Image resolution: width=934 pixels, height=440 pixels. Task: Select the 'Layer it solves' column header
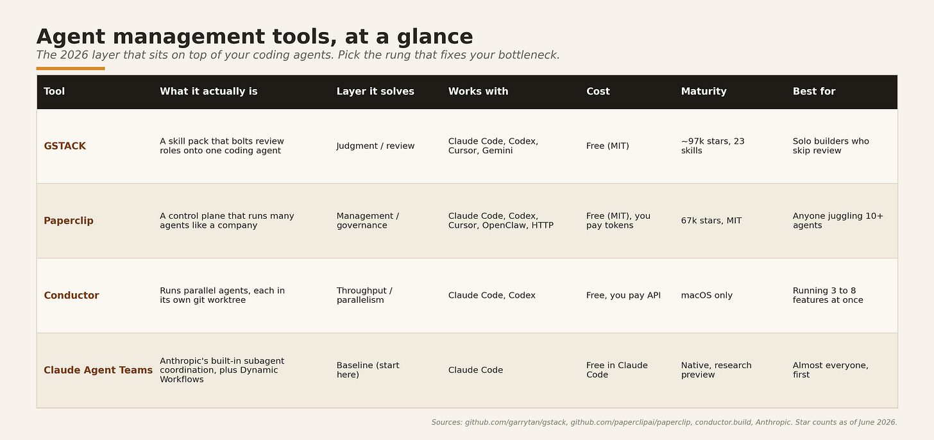[375, 92]
